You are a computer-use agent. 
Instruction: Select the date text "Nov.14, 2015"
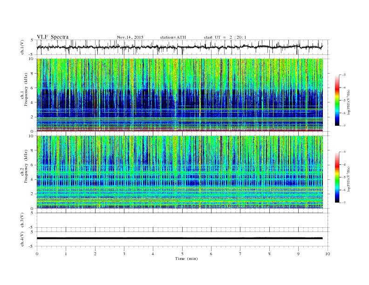[x=130, y=37]
